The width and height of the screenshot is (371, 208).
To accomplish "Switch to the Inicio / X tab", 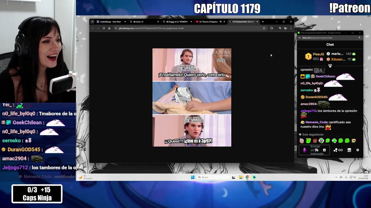I will pyautogui.click(x=144, y=22).
